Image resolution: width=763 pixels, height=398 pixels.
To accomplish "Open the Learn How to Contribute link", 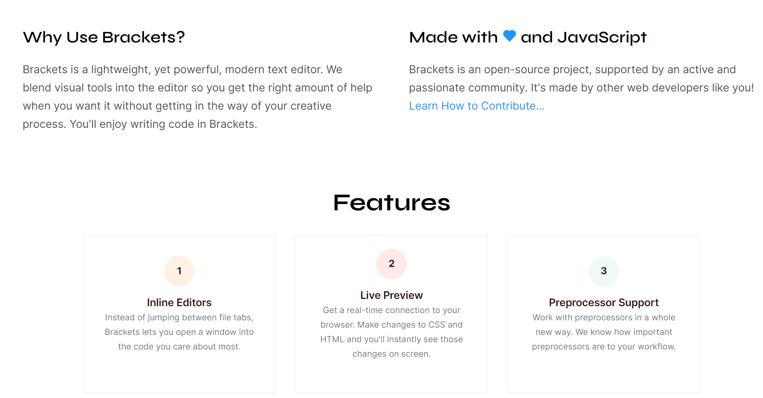I will point(477,106).
